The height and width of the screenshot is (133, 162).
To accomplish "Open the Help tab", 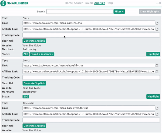I will pos(110,3).
